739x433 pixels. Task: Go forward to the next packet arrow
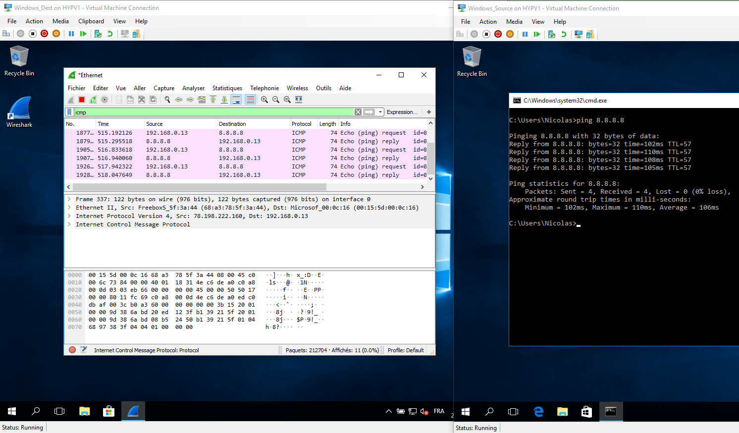(190, 100)
